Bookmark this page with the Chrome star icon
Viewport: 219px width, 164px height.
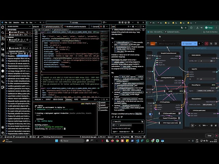185,28
